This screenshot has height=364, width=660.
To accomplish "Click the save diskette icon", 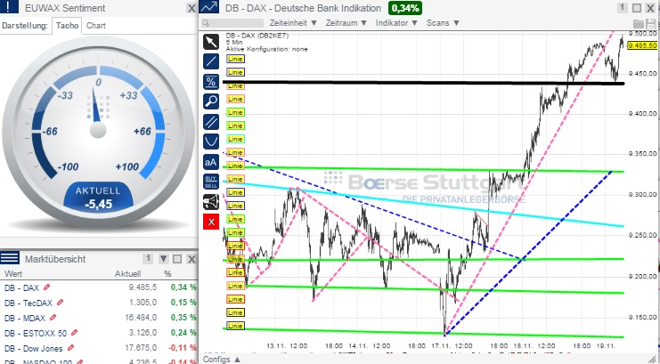I will pyautogui.click(x=651, y=23).
